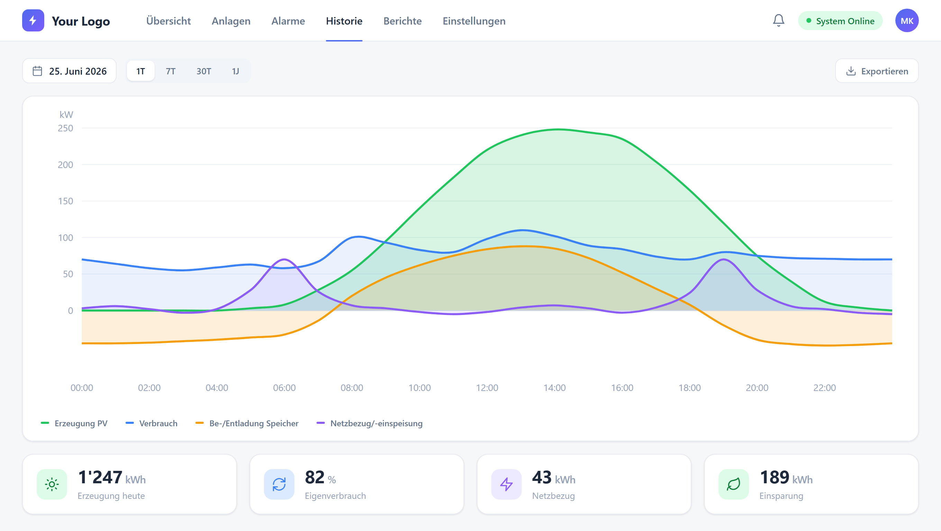The height and width of the screenshot is (531, 941).
Task: Open notifications bell
Action: tap(778, 20)
